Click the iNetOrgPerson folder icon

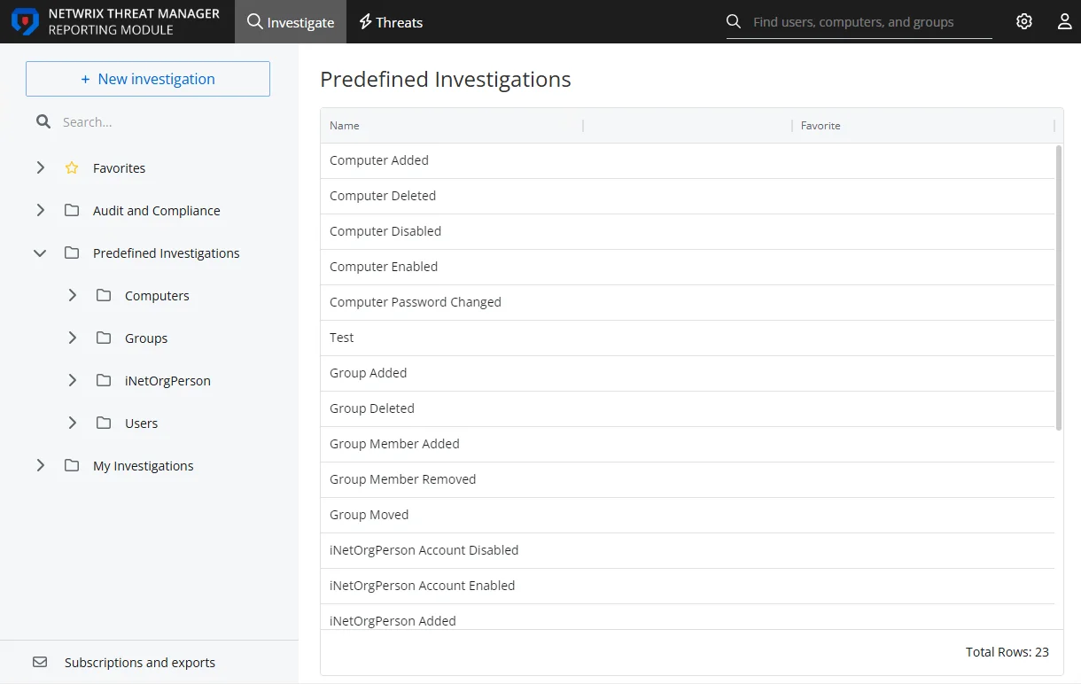pos(104,380)
